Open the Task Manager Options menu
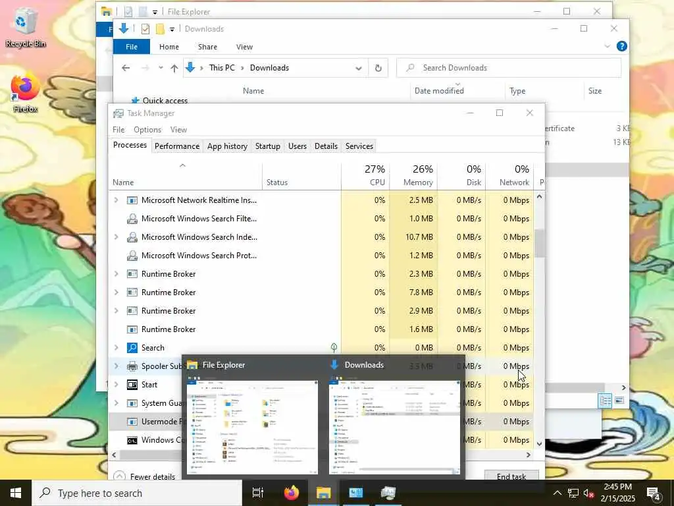The width and height of the screenshot is (674, 506). [147, 130]
